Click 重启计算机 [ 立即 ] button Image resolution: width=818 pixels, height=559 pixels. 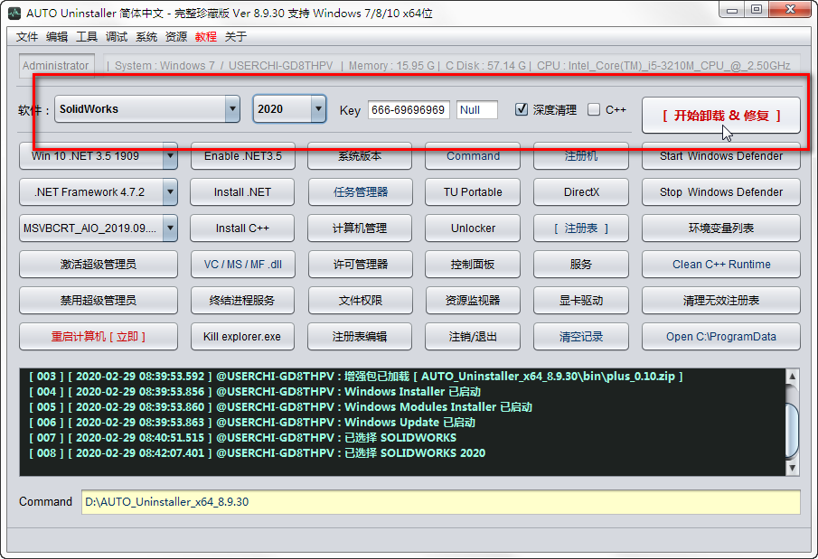(x=99, y=336)
